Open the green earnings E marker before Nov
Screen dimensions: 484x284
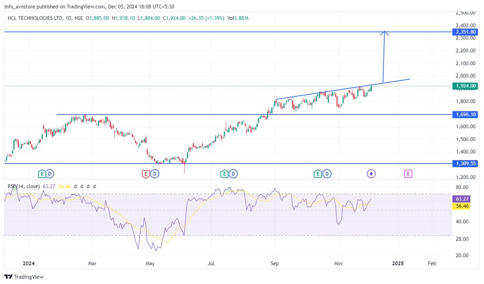[x=318, y=174]
